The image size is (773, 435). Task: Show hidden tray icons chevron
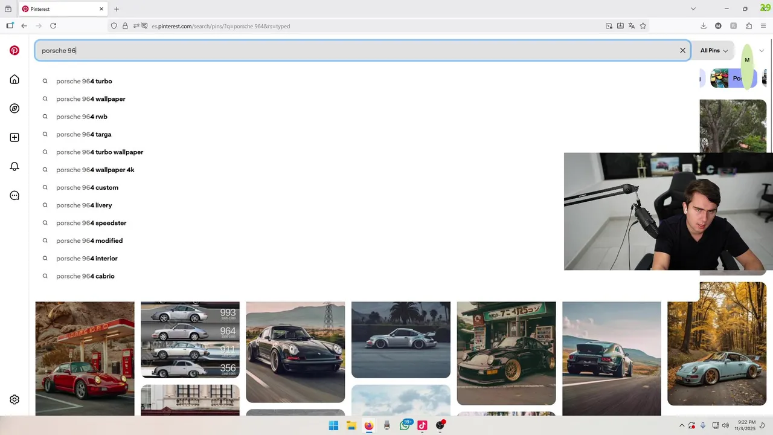pyautogui.click(x=682, y=425)
